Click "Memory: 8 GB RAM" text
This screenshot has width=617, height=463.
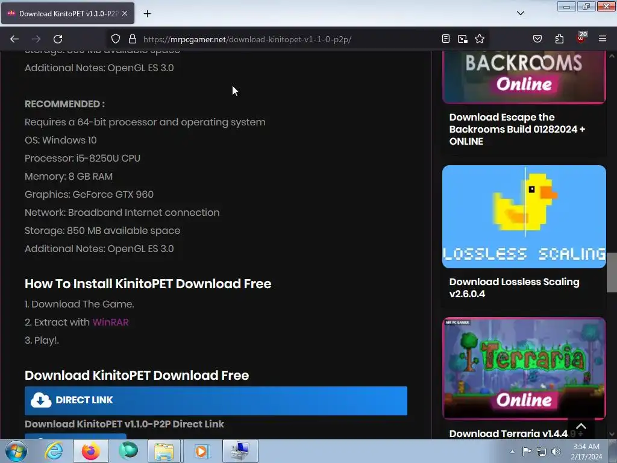coord(69,177)
